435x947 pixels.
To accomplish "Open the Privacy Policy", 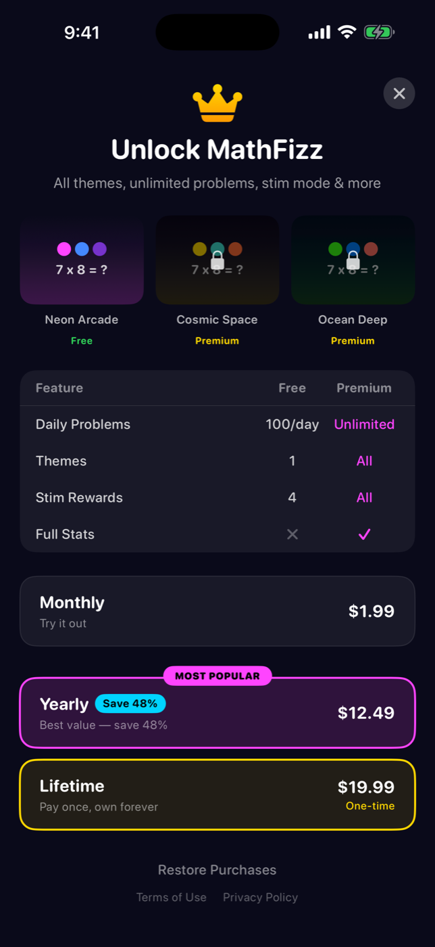I will click(x=260, y=897).
